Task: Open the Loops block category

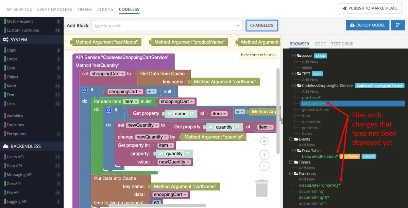Action: [32, 59]
